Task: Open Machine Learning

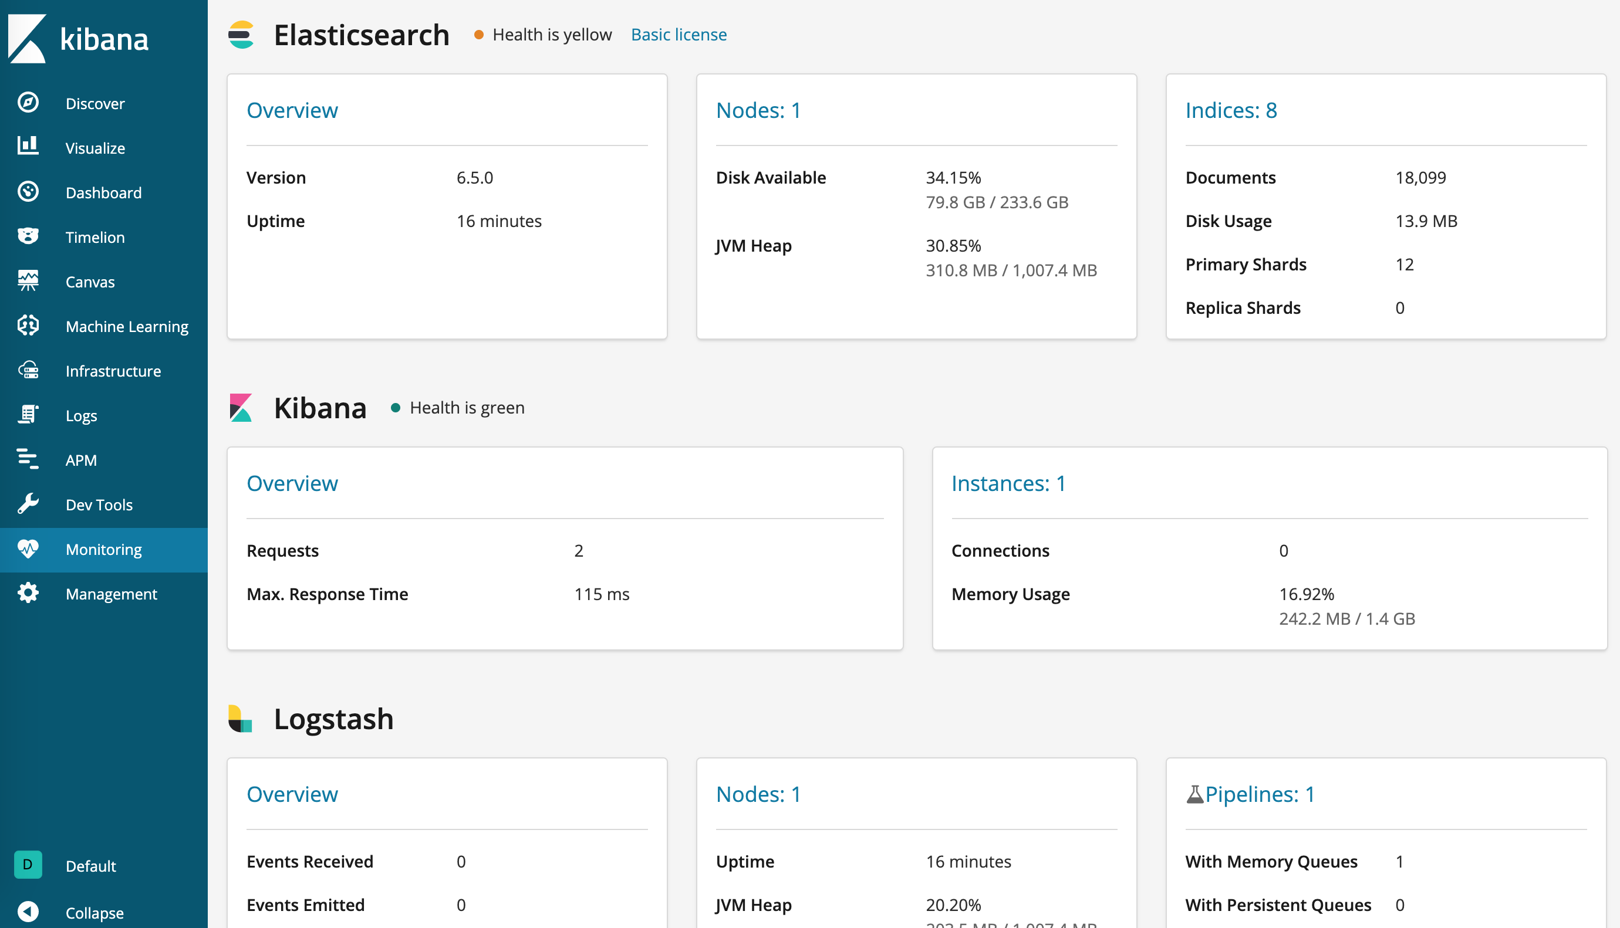Action: pos(126,326)
